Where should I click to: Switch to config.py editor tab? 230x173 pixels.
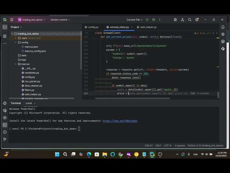pos(92,27)
